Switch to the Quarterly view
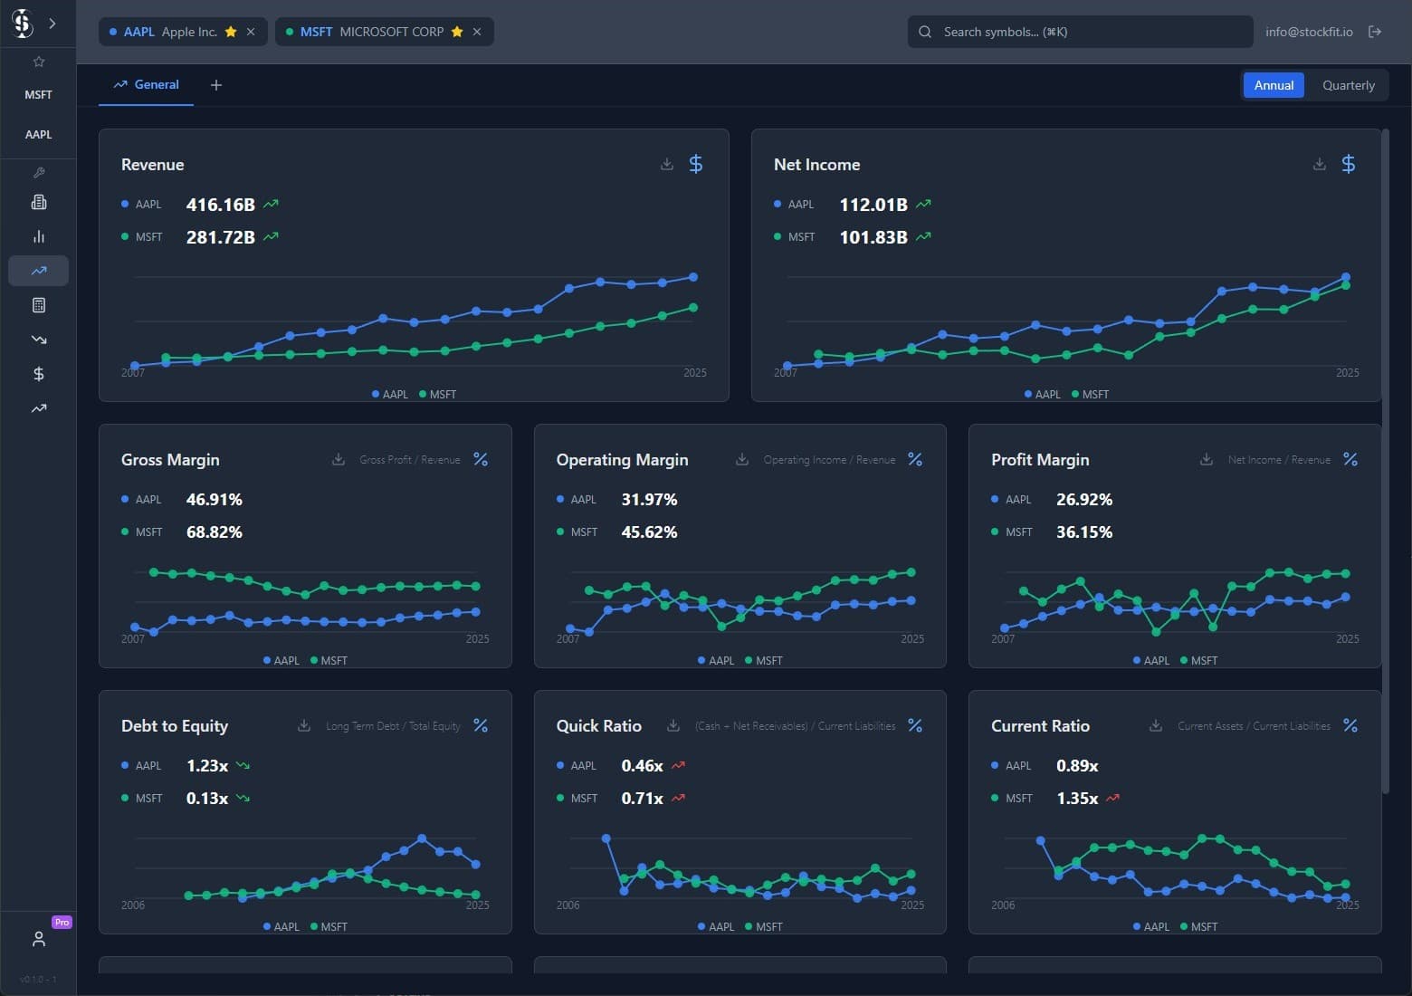 point(1349,84)
